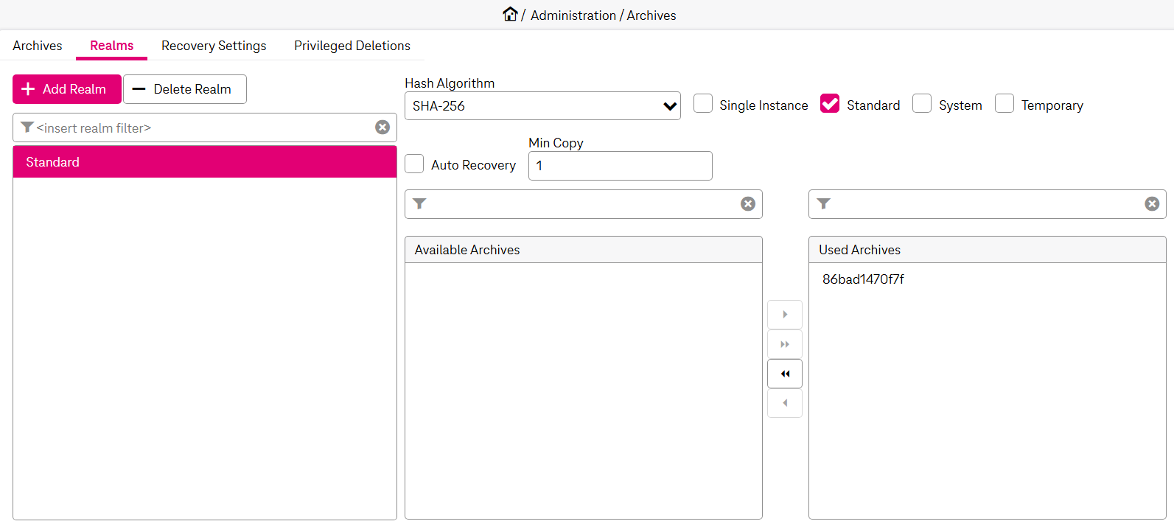The width and height of the screenshot is (1174, 524).
Task: Clear the realm filter with the X icon
Action: pyautogui.click(x=382, y=127)
